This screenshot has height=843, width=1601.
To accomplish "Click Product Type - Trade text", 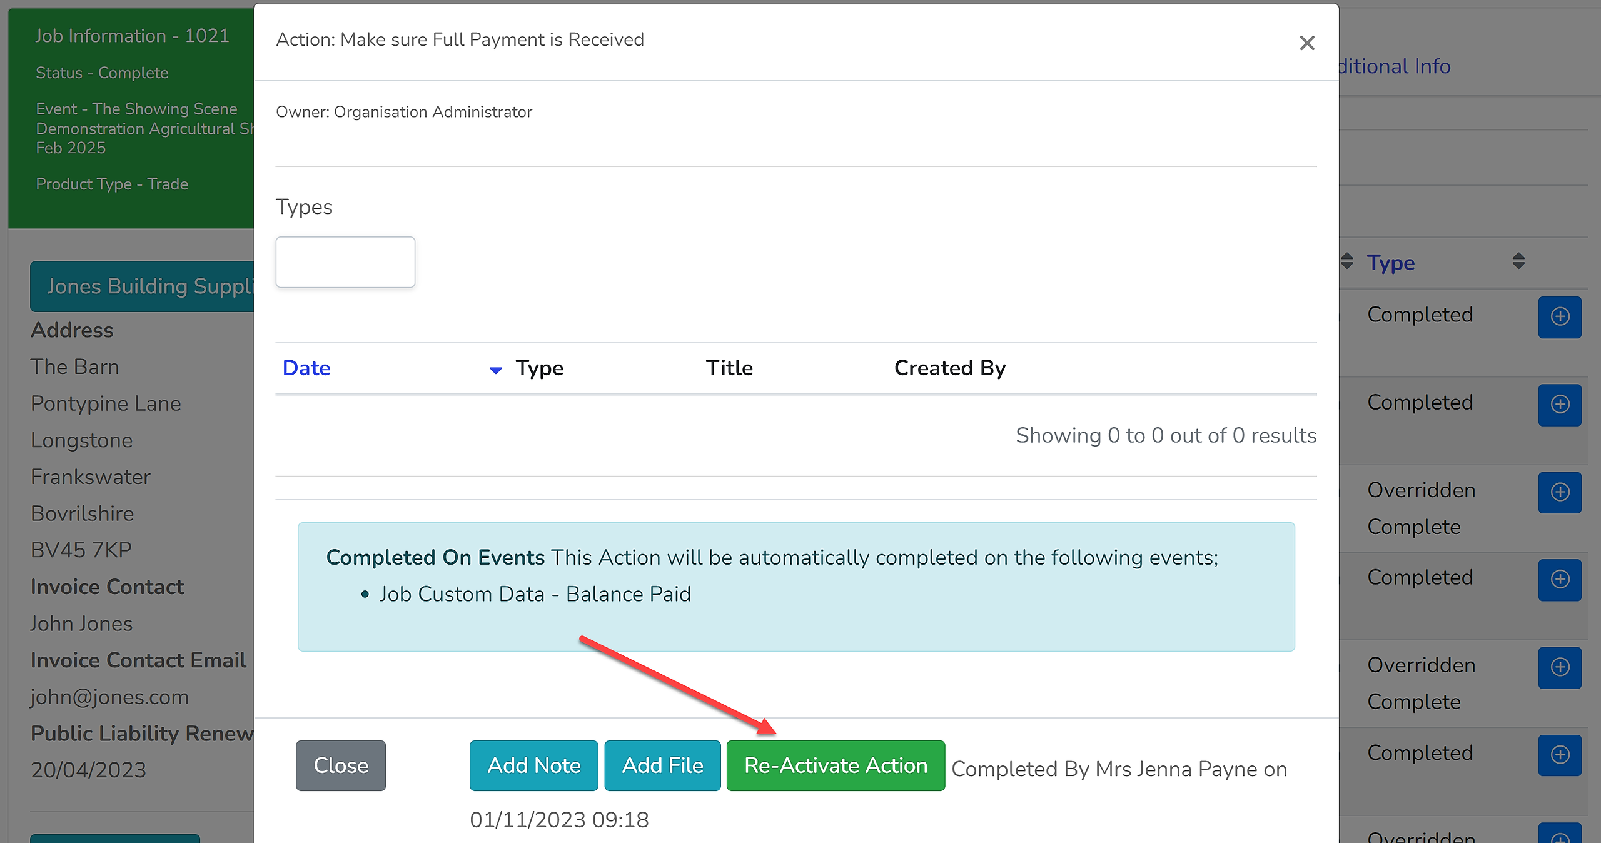I will [112, 184].
